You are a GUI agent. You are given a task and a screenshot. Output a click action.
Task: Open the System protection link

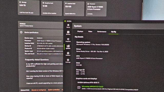point(54,90)
